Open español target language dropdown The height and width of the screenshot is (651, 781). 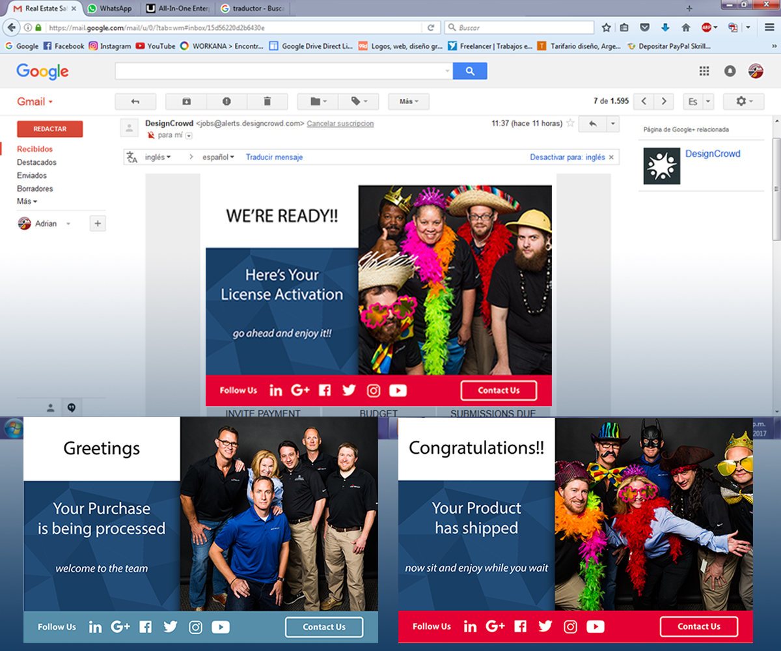(218, 157)
